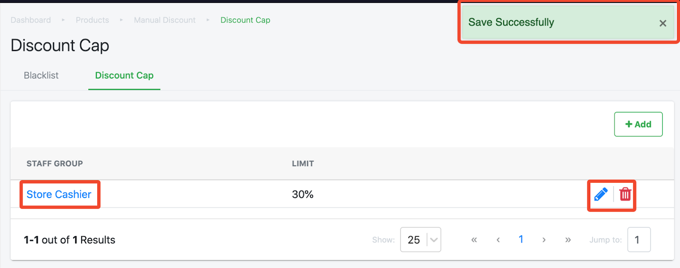The image size is (680, 268).
Task: Go to next page arrow
Action: coord(544,240)
